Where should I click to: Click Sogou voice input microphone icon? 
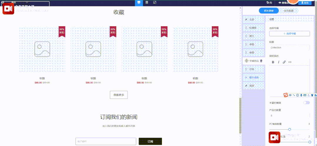point(301,95)
